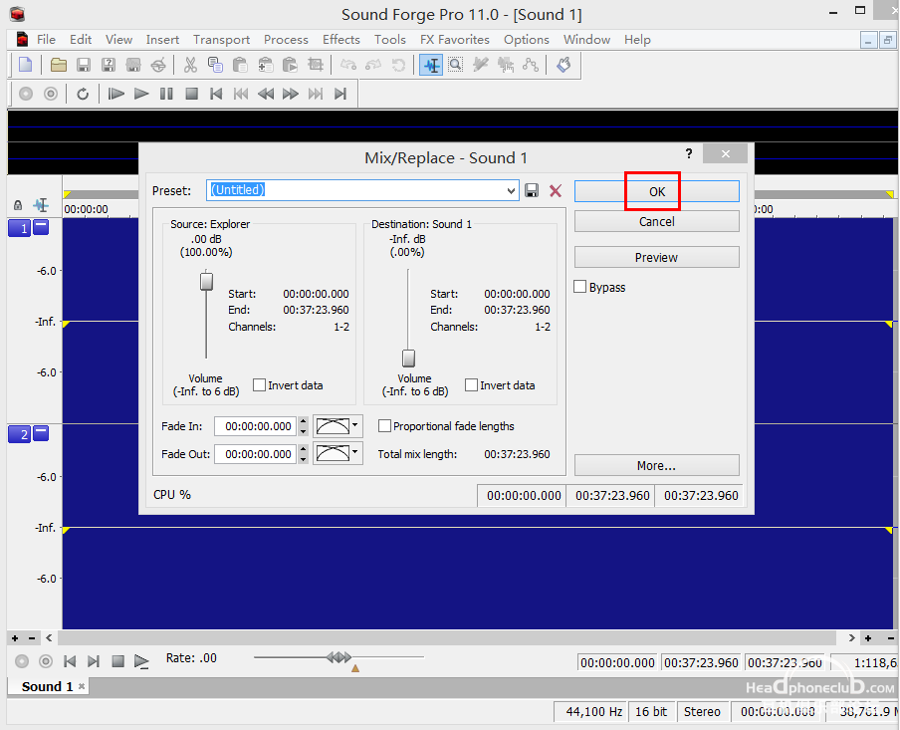Click the Undo arrow icon

point(348,65)
